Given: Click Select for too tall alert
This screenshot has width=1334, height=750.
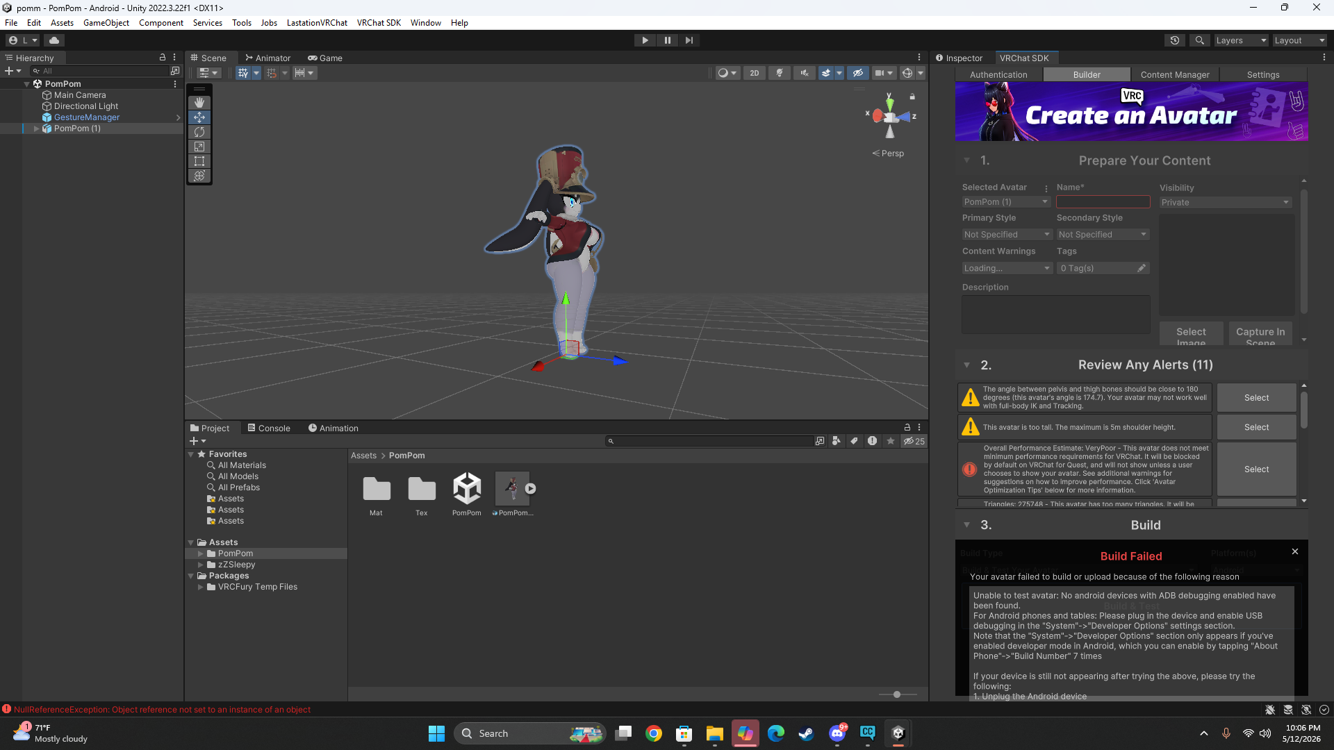Looking at the screenshot, I should pyautogui.click(x=1256, y=428).
